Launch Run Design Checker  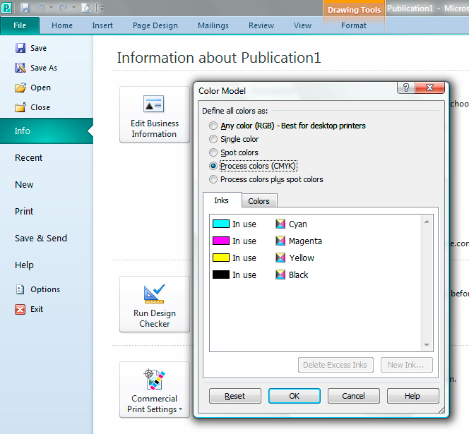click(154, 304)
